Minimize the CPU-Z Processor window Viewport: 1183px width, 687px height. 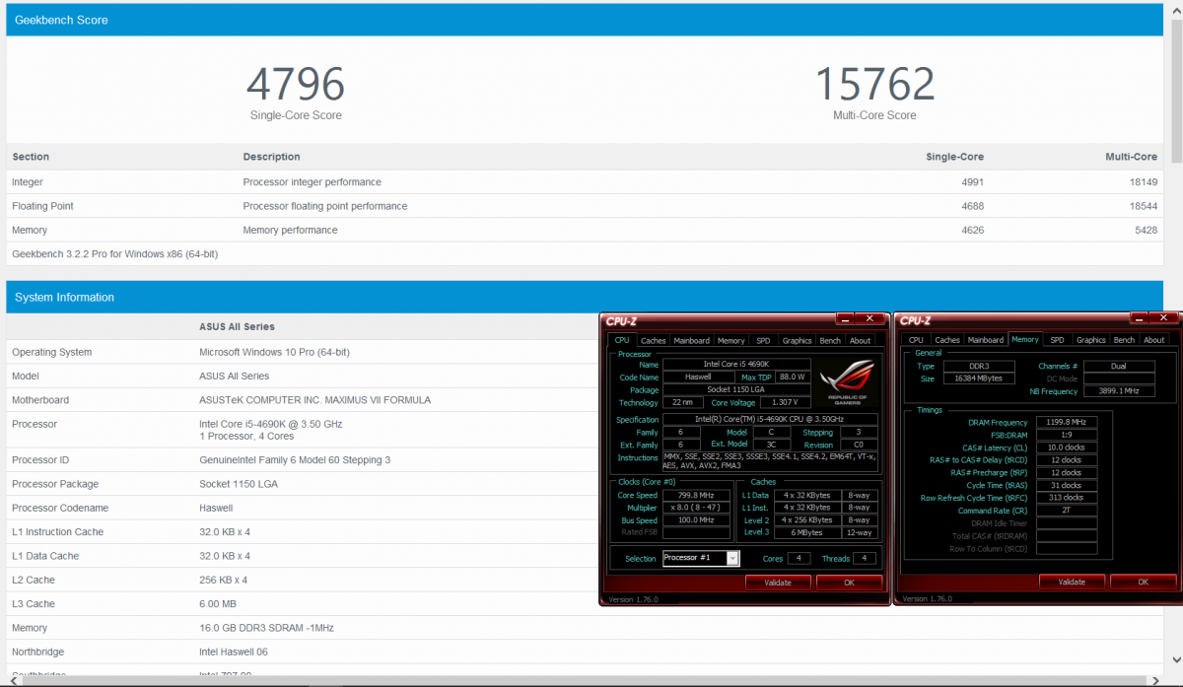(845, 319)
